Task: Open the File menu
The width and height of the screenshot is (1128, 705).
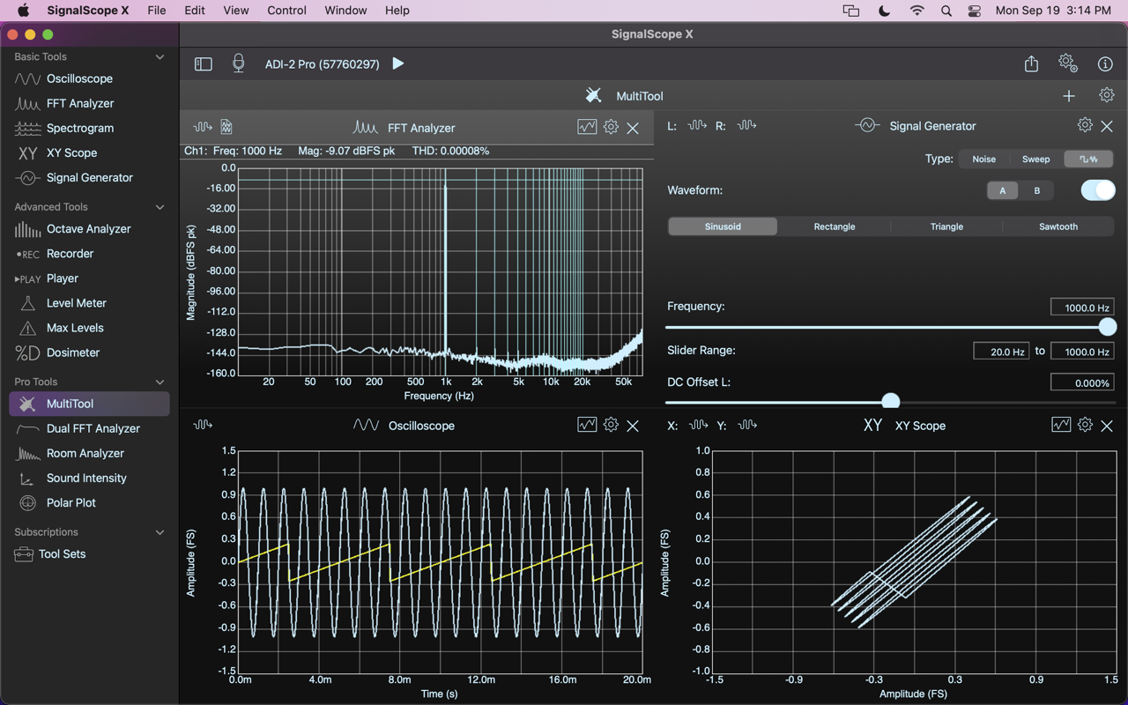Action: pyautogui.click(x=157, y=11)
